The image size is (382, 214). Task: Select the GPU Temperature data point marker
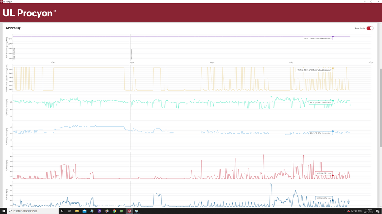pyautogui.click(x=333, y=131)
